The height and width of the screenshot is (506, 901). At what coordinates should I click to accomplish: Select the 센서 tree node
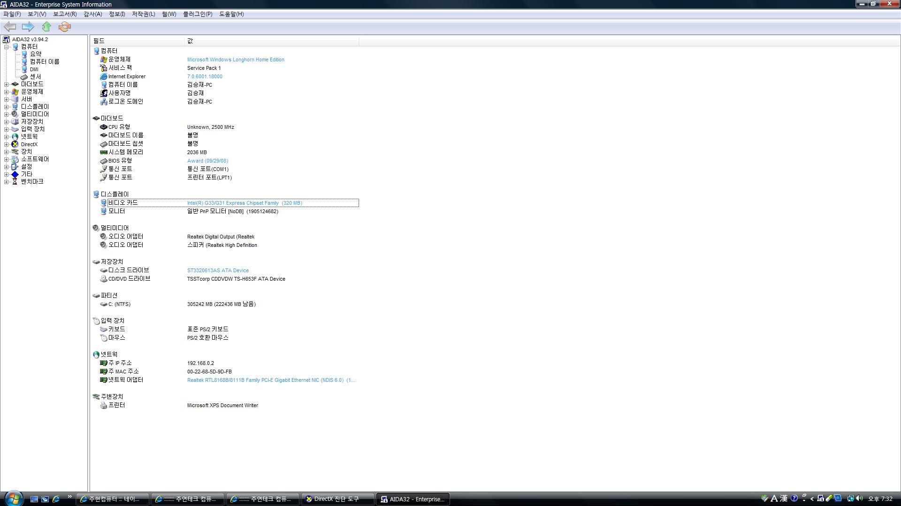coord(36,77)
